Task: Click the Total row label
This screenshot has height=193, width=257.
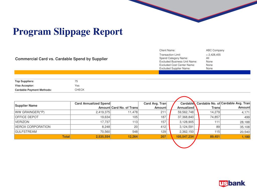Action: pyautogui.click(x=66, y=136)
